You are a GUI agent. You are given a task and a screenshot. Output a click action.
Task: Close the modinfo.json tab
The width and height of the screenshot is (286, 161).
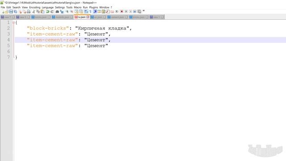(71, 17)
